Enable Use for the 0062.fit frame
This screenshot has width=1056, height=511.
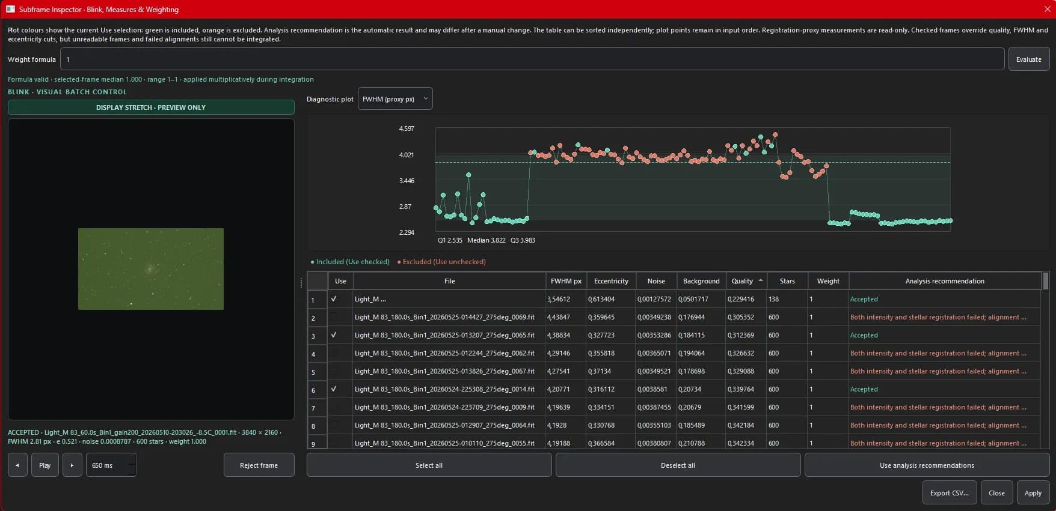[334, 353]
